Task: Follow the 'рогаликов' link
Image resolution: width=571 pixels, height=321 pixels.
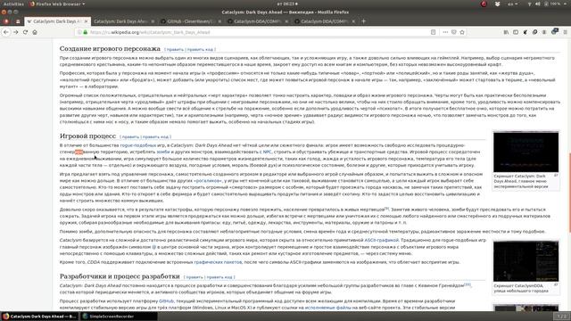Action: [208, 180]
